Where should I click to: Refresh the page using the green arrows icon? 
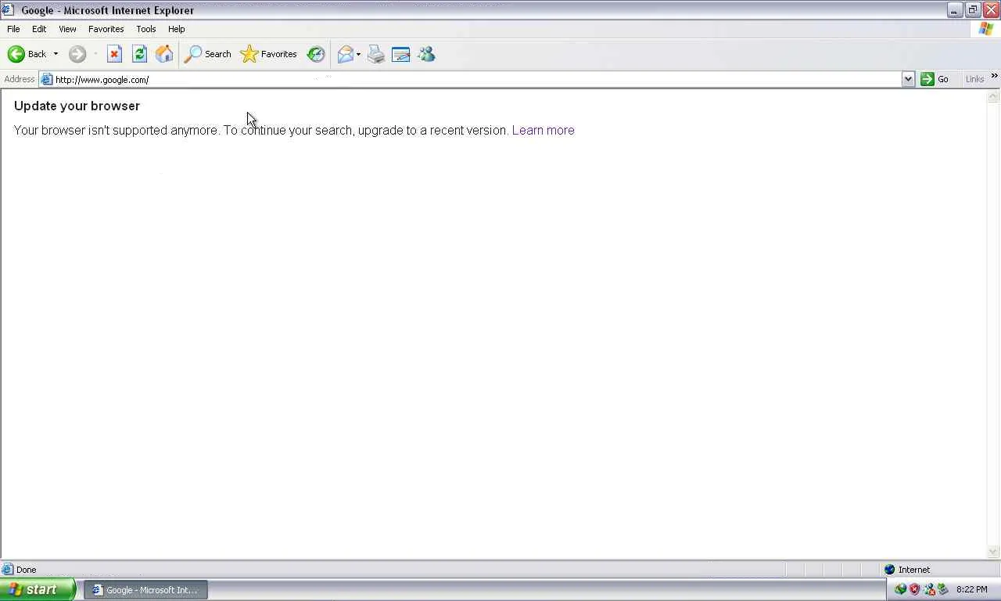tap(139, 54)
